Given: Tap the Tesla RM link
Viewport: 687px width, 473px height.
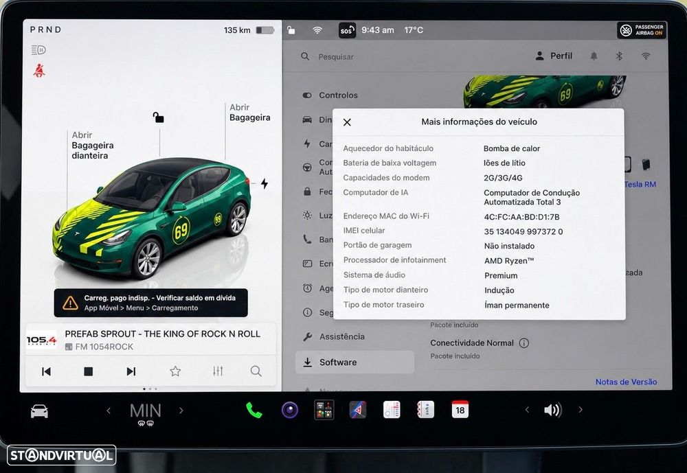Looking at the screenshot, I should [640, 185].
